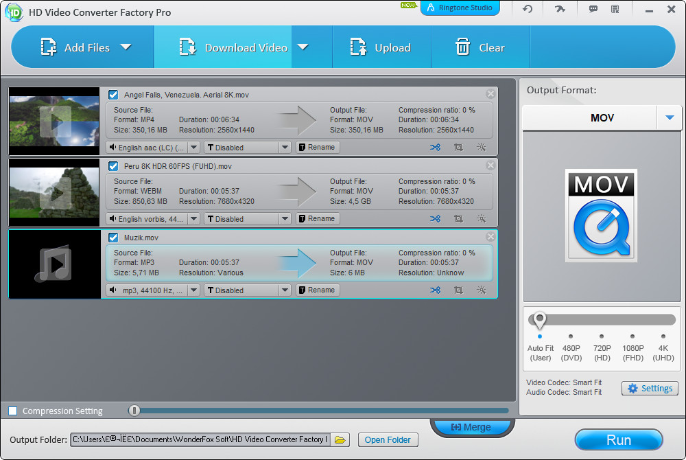Click the compression slider handle
The image size is (686, 460).
click(134, 411)
